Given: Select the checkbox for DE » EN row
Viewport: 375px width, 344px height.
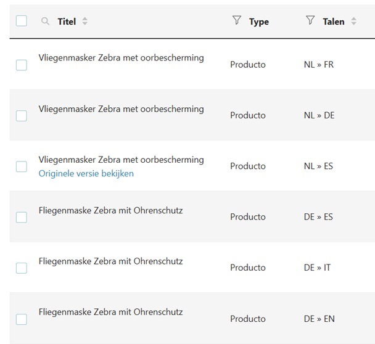Looking at the screenshot, I should [x=22, y=319].
